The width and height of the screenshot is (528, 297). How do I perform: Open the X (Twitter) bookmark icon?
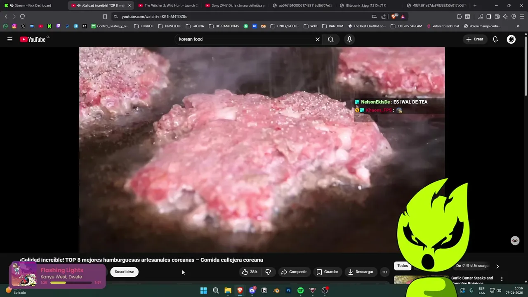coord(23,26)
